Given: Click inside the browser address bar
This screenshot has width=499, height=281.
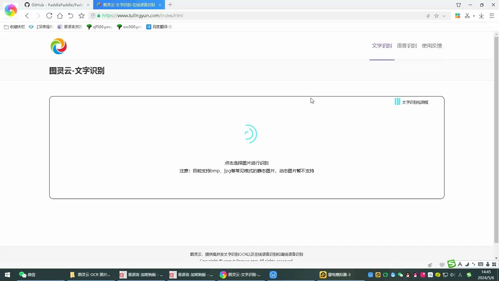Looking at the screenshot, I should click(218, 16).
